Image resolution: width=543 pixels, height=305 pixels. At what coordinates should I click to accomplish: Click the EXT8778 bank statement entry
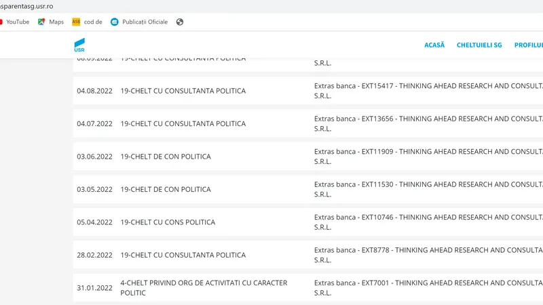click(x=428, y=256)
